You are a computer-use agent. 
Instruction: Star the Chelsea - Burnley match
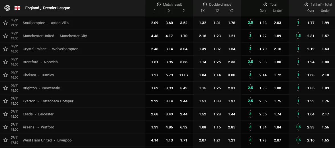tap(5, 75)
